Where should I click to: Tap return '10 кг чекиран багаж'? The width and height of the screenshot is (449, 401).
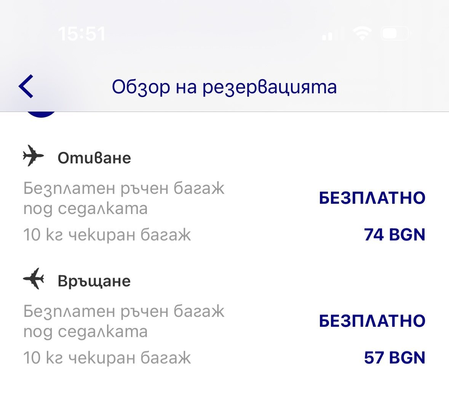click(107, 358)
